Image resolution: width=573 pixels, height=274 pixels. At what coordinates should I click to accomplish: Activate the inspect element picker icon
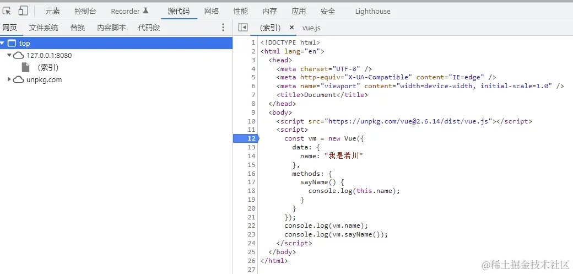(7, 11)
